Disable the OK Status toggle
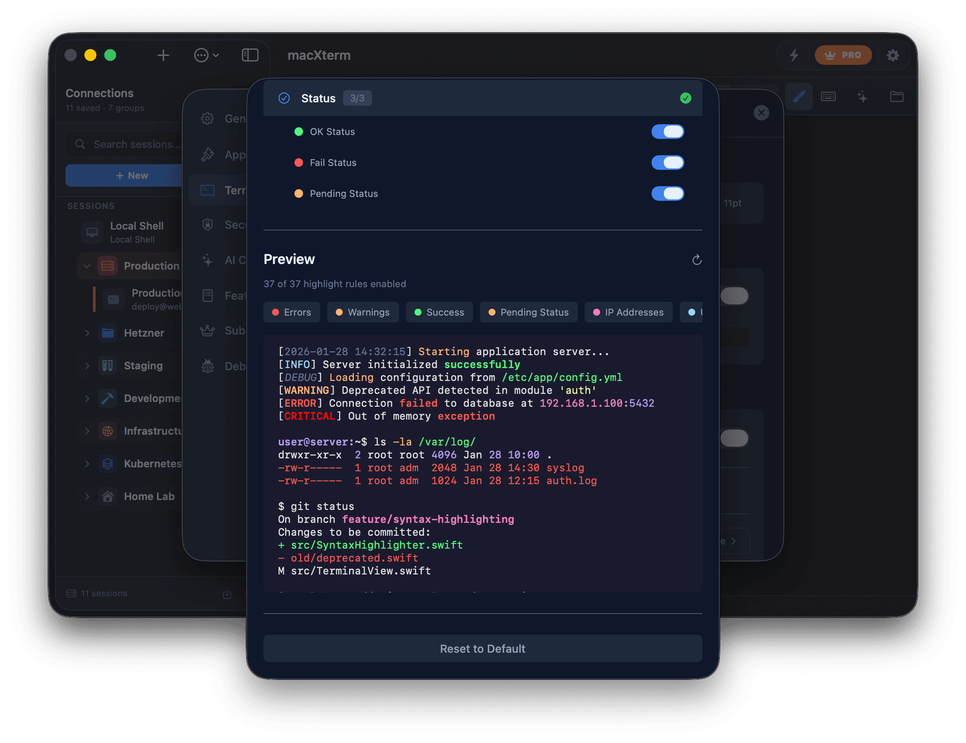Screen dimensions: 966x743 668,132
